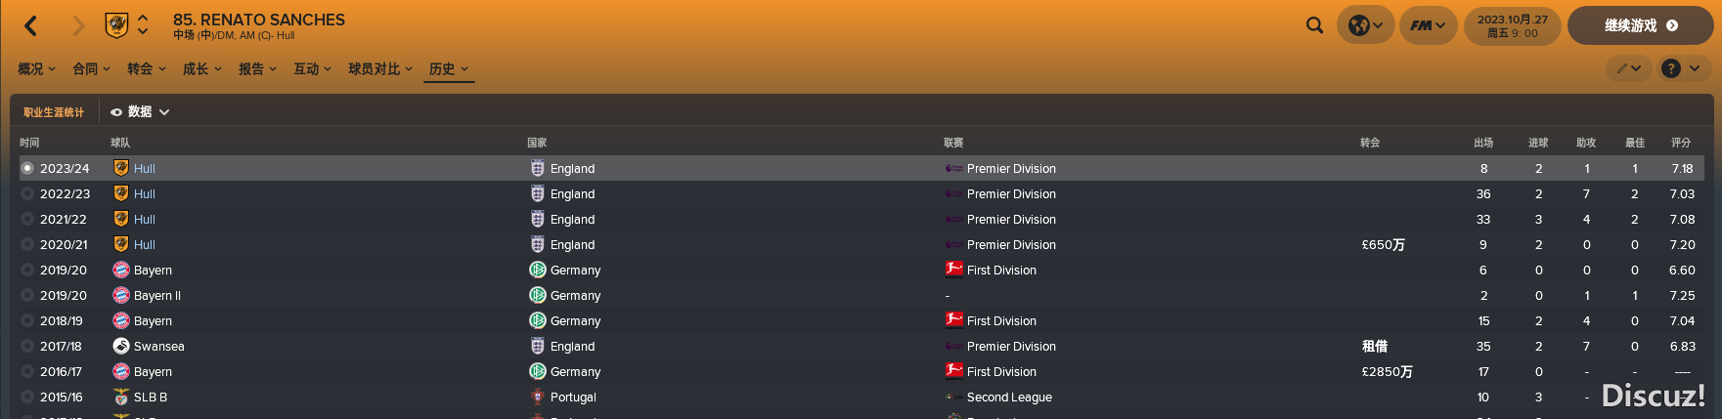Viewport: 1722px width, 419px height.
Task: Click the Swansea club badge icon
Action: click(121, 346)
